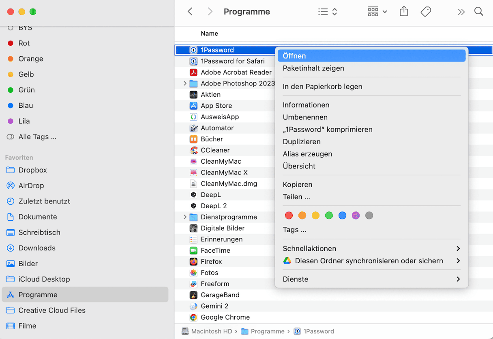This screenshot has width=493, height=339.
Task: Open the list view switcher dropdown
Action: (328, 12)
